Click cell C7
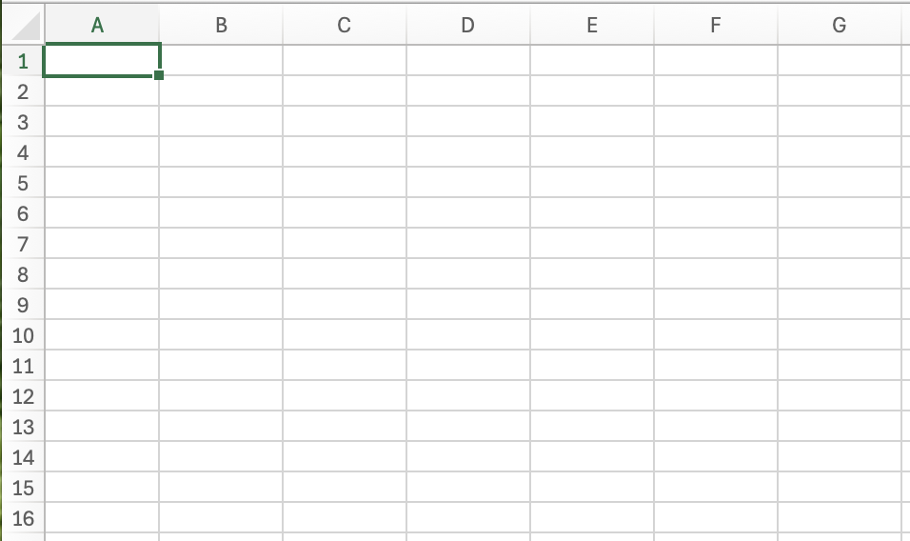Screen dimensions: 910x541 coord(345,244)
